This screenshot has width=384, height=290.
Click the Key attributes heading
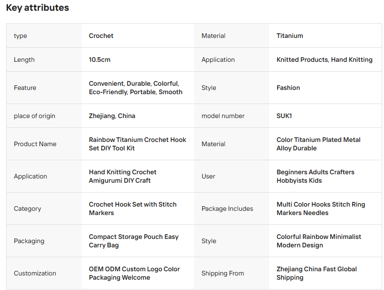[x=38, y=8]
